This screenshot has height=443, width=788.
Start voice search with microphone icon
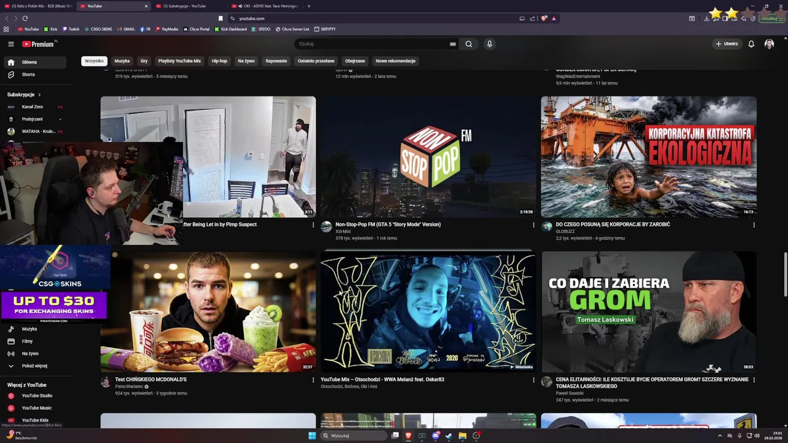(489, 44)
